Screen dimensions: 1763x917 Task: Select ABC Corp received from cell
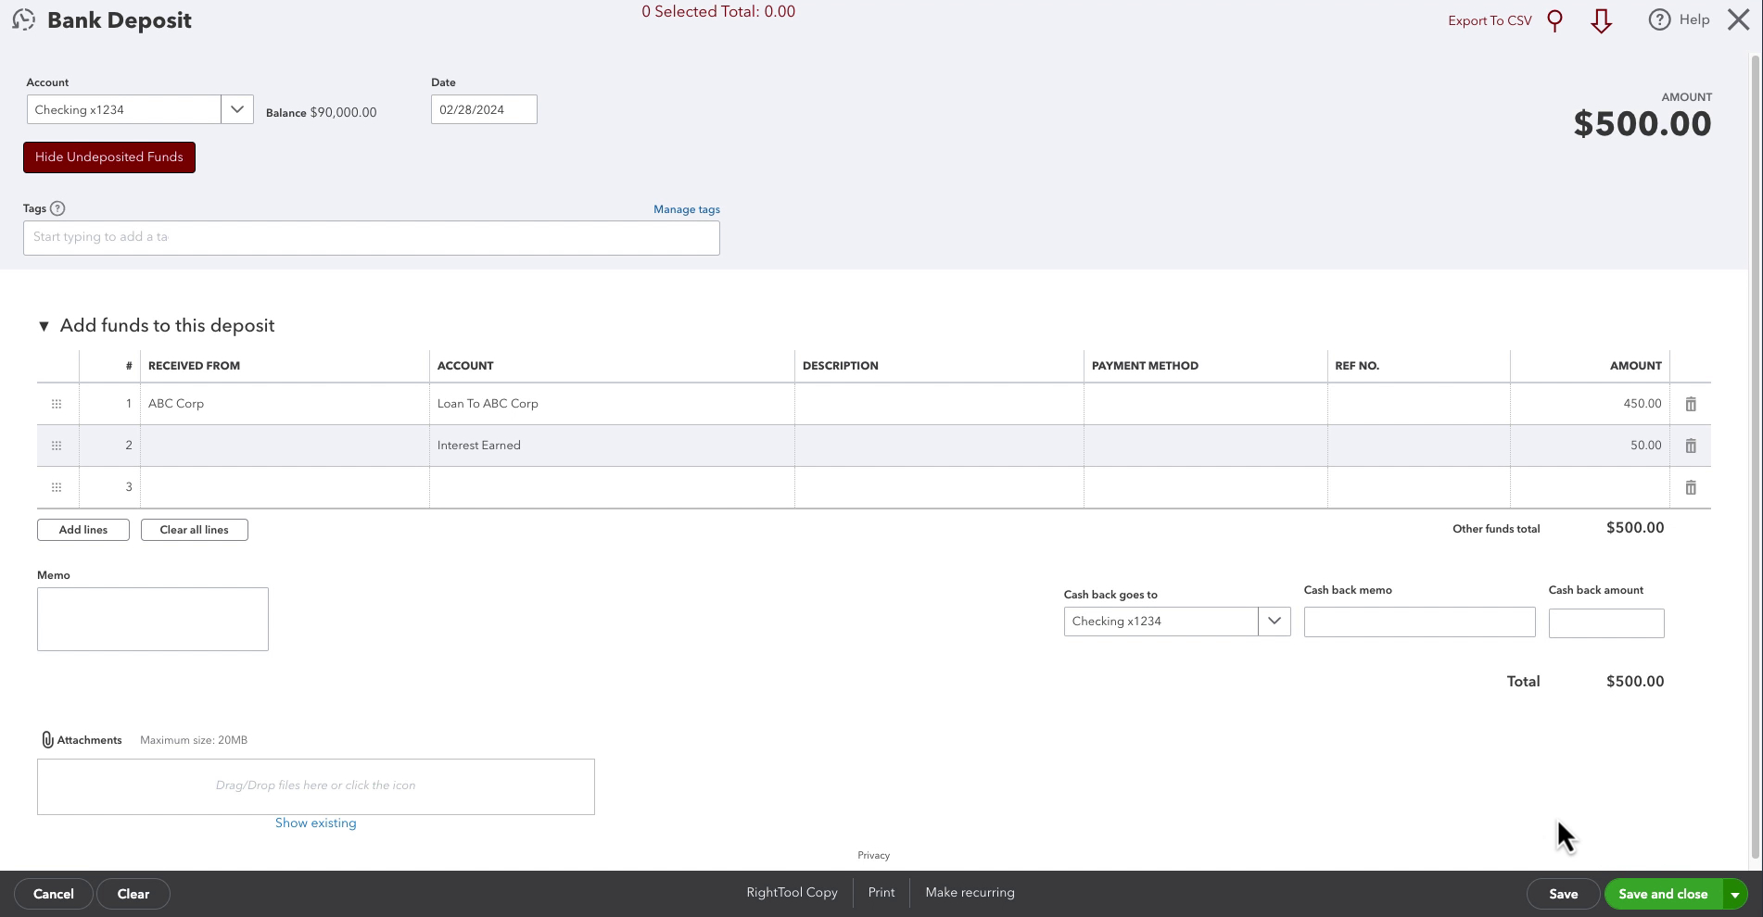point(285,404)
